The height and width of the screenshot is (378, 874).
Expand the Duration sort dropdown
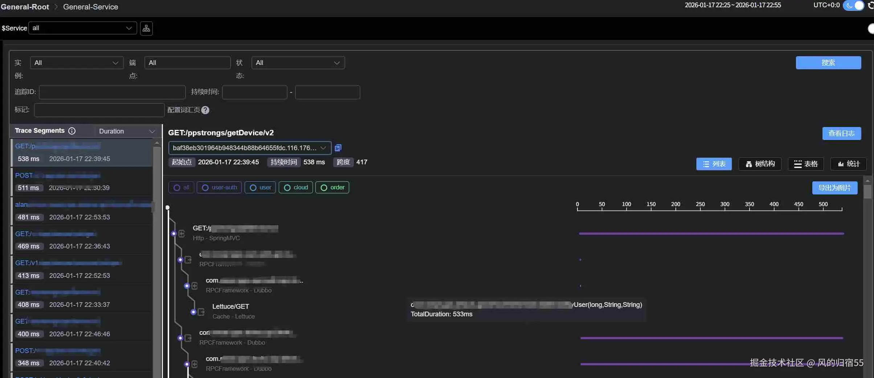point(127,131)
